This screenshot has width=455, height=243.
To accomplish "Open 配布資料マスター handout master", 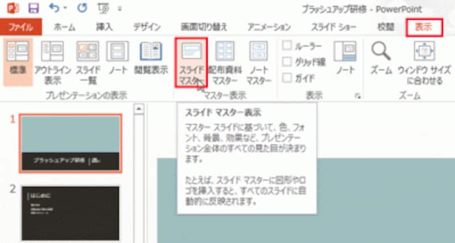I will click(x=225, y=62).
